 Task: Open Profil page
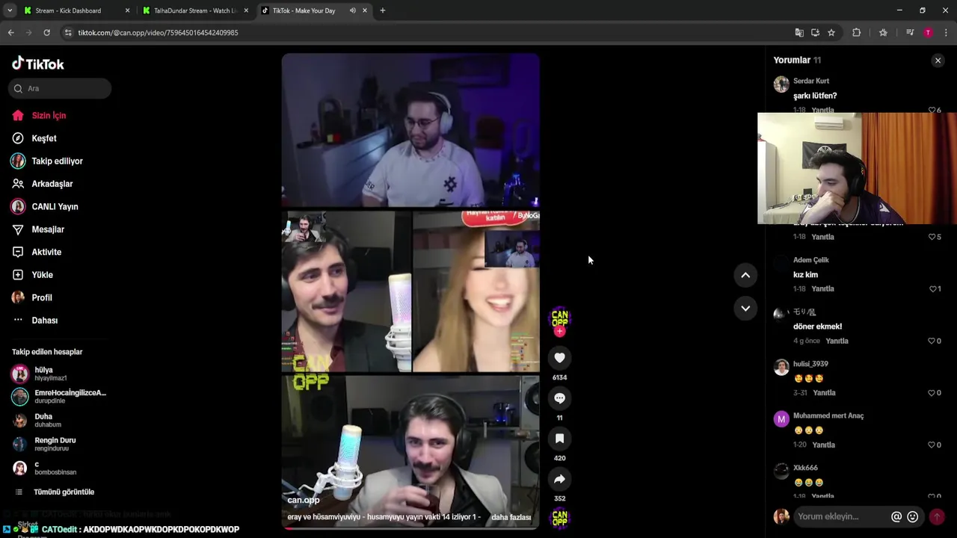click(42, 297)
